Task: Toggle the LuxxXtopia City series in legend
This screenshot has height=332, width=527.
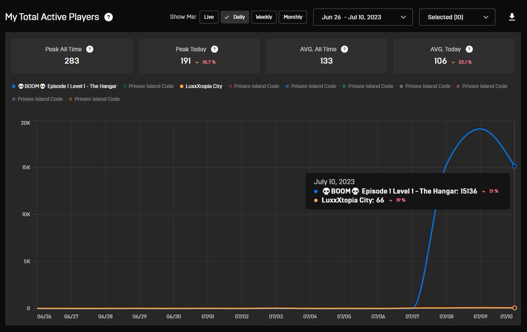Action: point(201,86)
